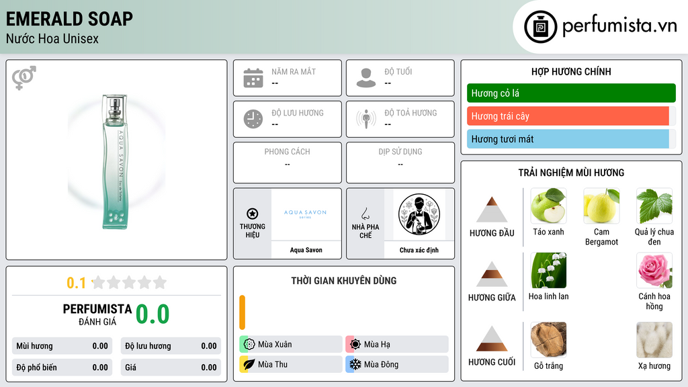Viewport: 688px width, 387px height.
Task: Select the Quả lý chua đen note
Action: [654, 206]
